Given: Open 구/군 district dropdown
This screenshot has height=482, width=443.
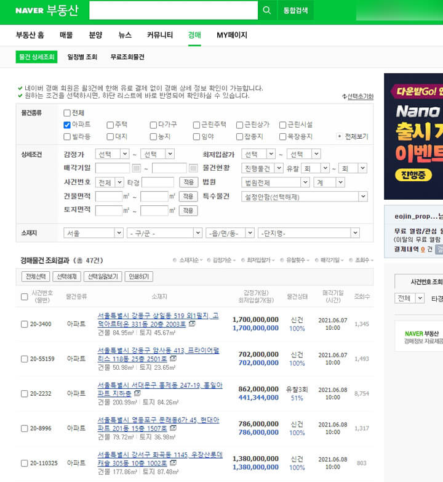Looking at the screenshot, I should point(164,233).
